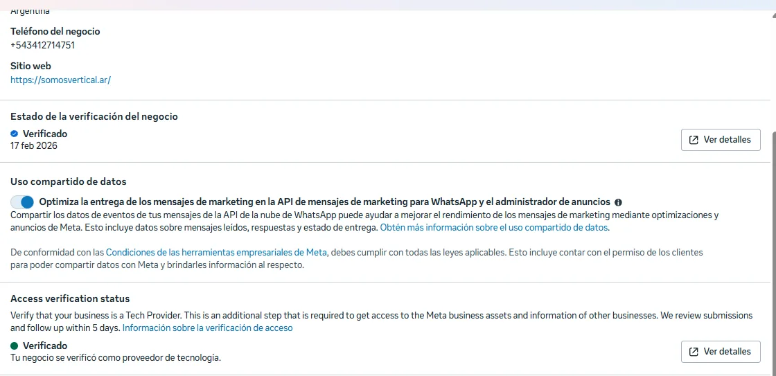Click the Teléfono del negocio label
This screenshot has height=376, width=776.
[55, 31]
